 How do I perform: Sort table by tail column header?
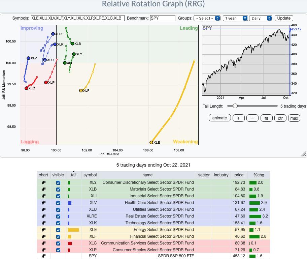[x=73, y=175]
